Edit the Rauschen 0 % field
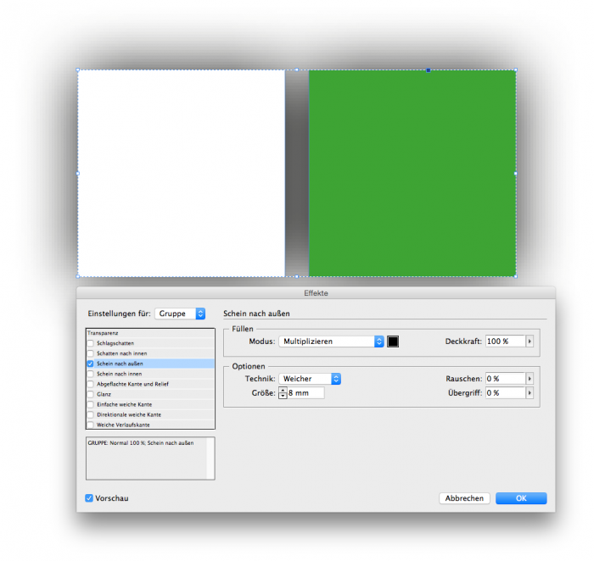This screenshot has height=561, width=594. pos(506,379)
